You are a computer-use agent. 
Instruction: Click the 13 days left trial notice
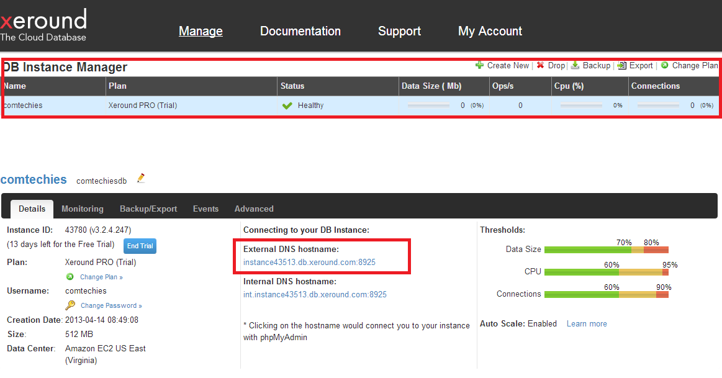click(60, 245)
